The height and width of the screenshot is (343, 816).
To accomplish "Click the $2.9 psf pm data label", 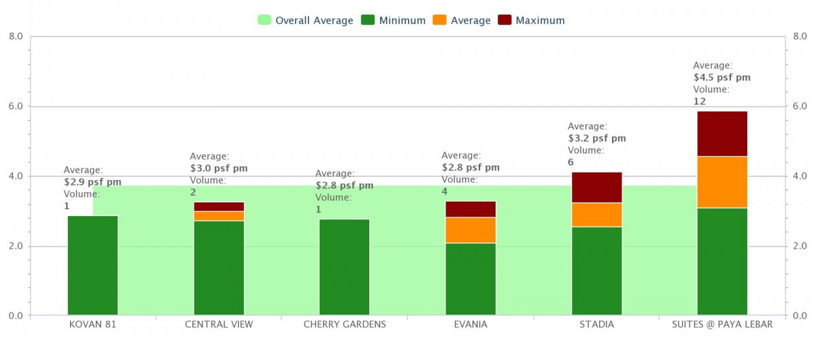I will pos(93,182).
